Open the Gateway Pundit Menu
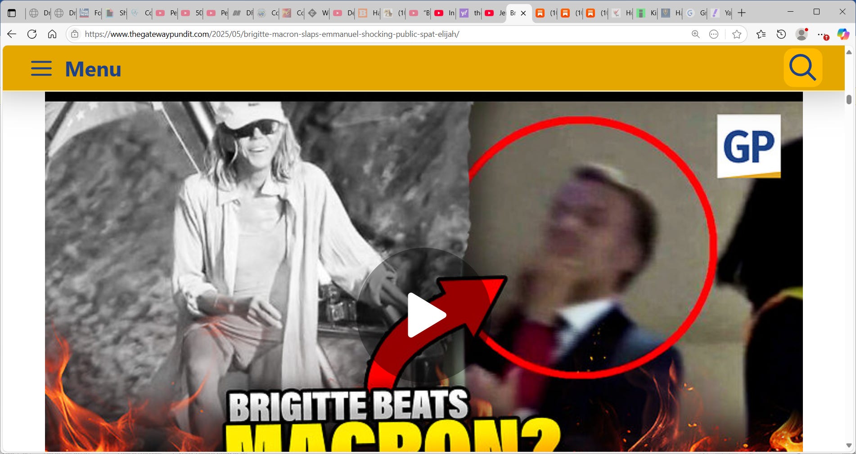The width and height of the screenshot is (856, 454). coord(76,69)
